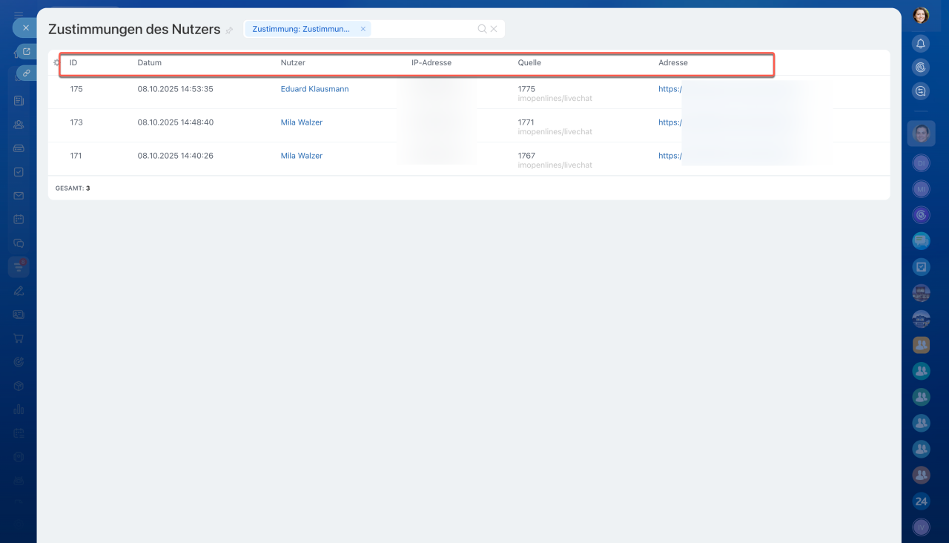Select the Zustimmung filter chip

coord(301,29)
